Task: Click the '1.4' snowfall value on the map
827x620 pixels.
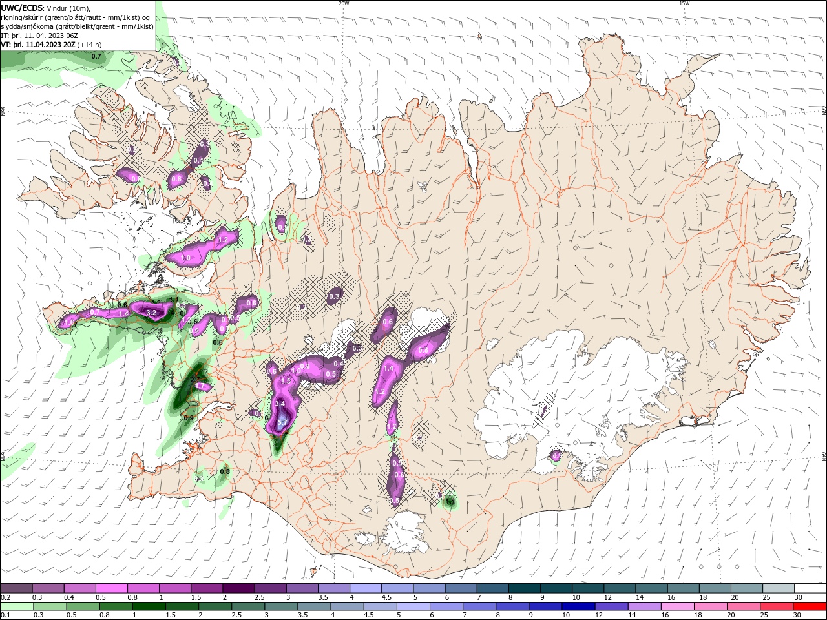Action: pyautogui.click(x=388, y=369)
